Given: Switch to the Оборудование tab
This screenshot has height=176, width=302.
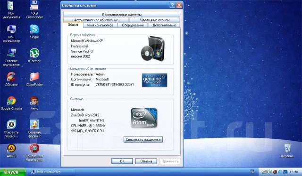Looking at the screenshot, I should 133,25.
